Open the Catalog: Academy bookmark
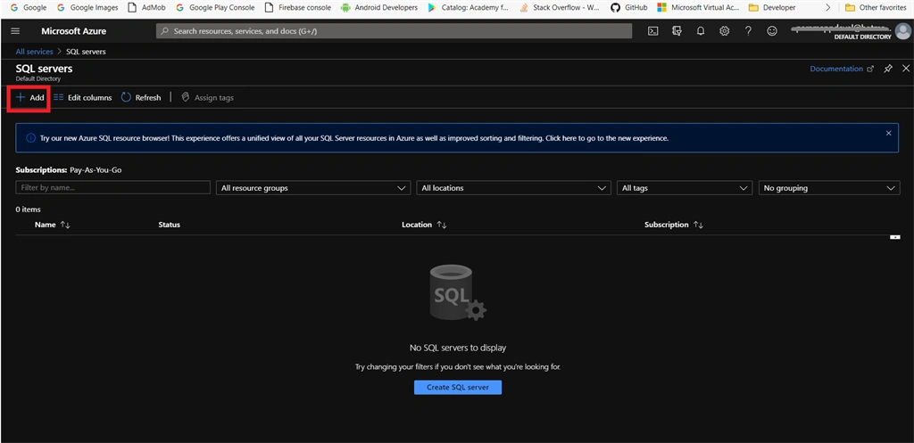914x443 pixels. [x=469, y=7]
